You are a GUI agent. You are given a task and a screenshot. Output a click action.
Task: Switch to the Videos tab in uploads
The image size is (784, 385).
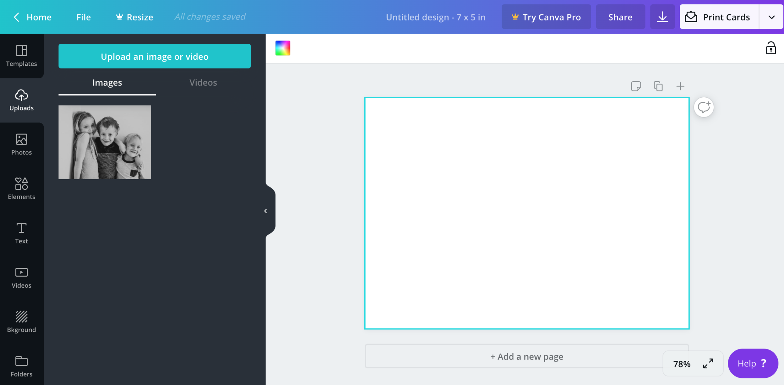203,83
